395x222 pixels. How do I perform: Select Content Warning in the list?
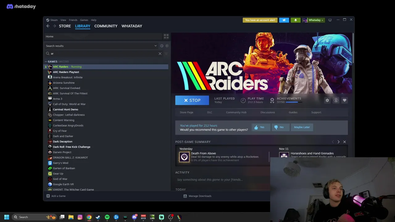(x=64, y=120)
